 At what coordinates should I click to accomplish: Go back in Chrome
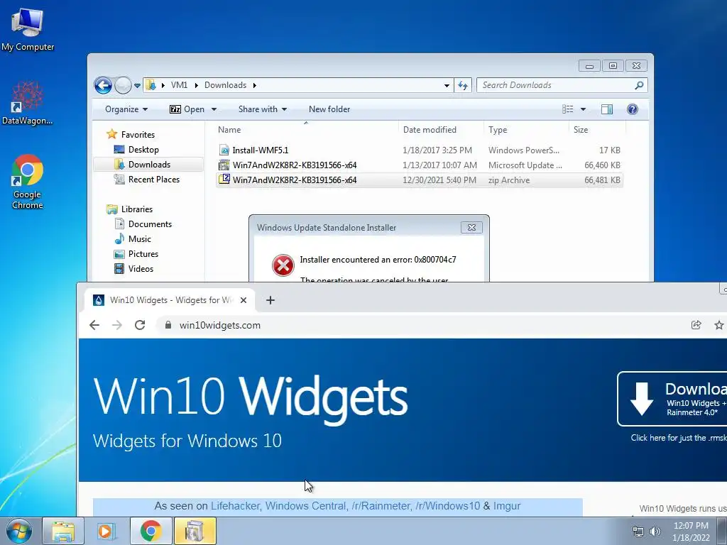point(94,325)
